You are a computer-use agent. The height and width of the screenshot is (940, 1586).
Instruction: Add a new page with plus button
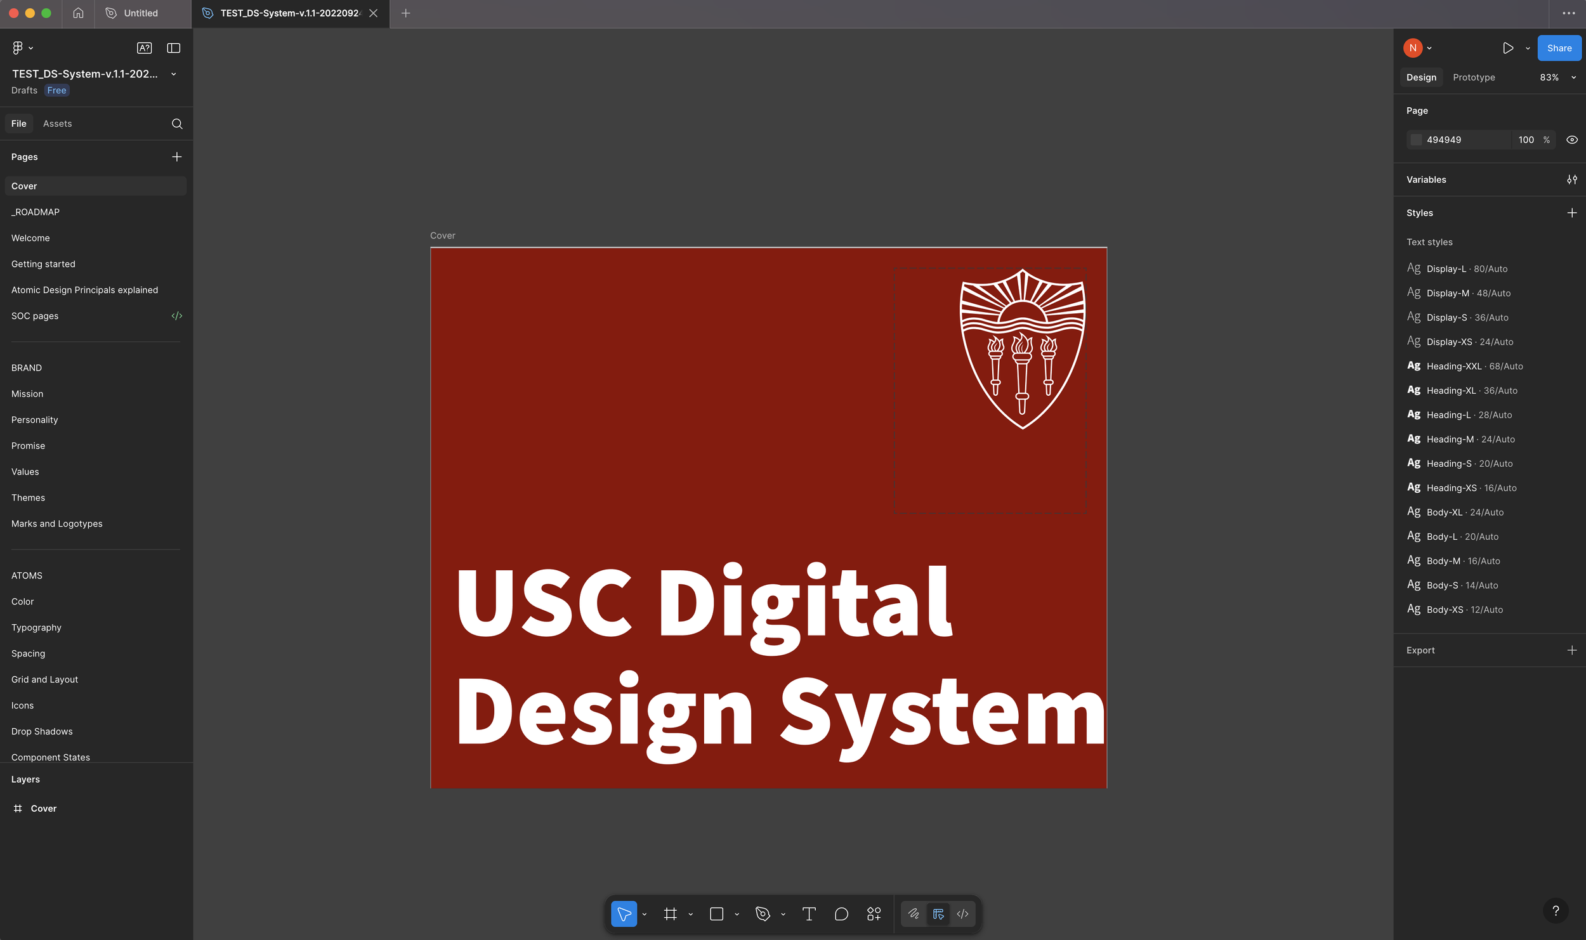[176, 157]
